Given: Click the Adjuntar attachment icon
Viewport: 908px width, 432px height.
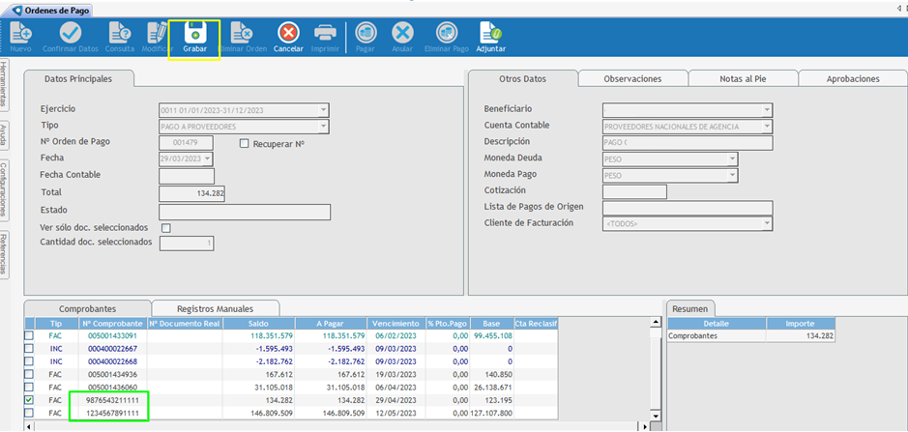Looking at the screenshot, I should pyautogui.click(x=490, y=32).
